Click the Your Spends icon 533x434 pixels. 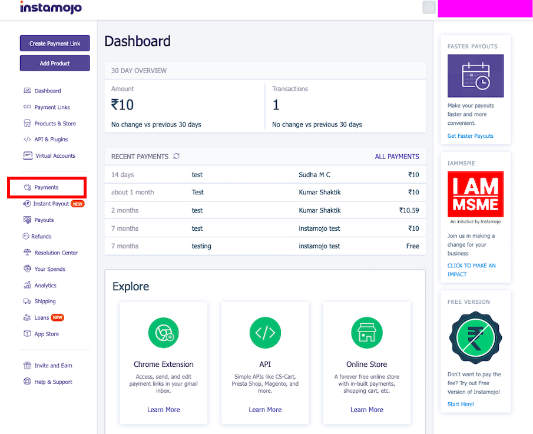27,269
